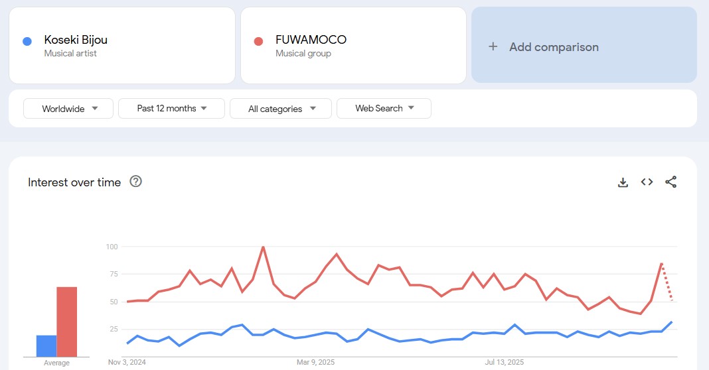Image resolution: width=709 pixels, height=370 pixels.
Task: Click the red dot beside FUWAMOCO
Action: [259, 41]
